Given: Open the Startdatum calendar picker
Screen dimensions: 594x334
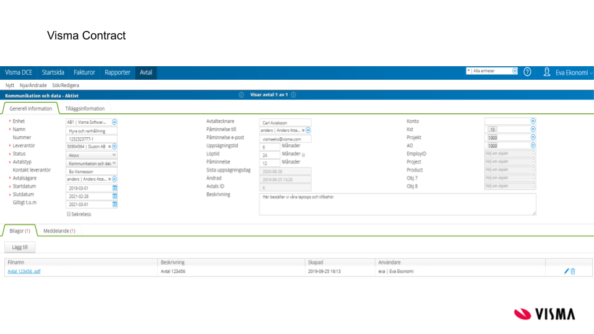Looking at the screenshot, I should [114, 188].
